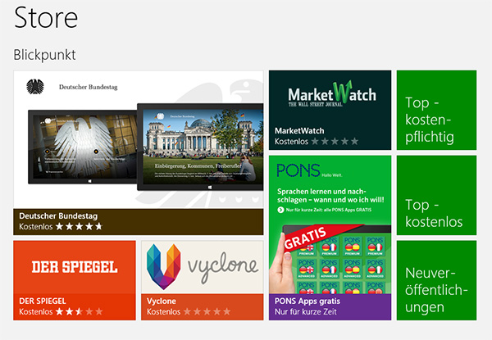Click the Store page title
492x340 pixels.
pyautogui.click(x=46, y=17)
